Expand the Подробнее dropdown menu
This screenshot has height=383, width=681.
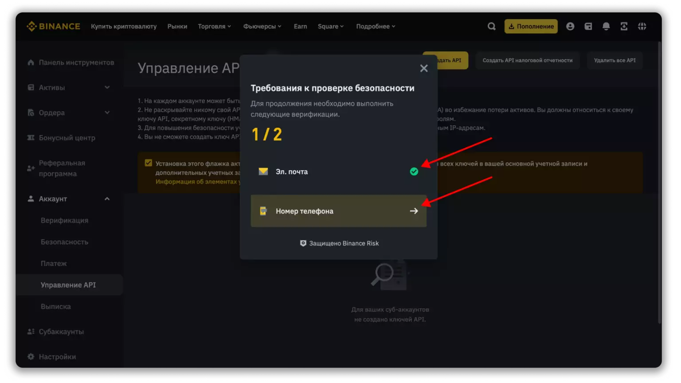tap(376, 27)
